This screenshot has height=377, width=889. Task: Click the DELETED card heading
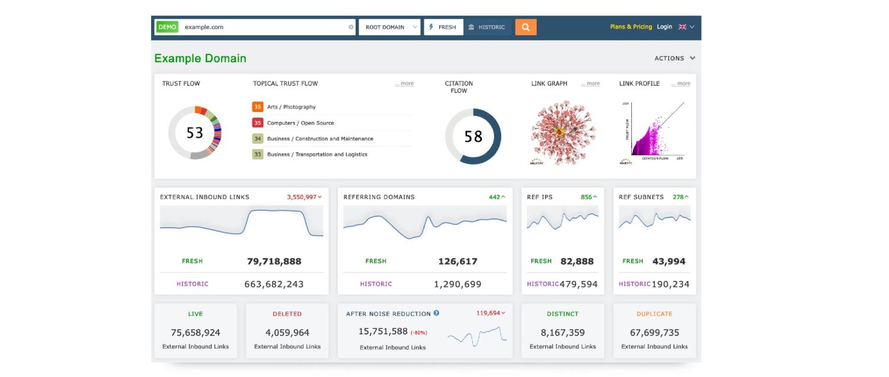287,314
